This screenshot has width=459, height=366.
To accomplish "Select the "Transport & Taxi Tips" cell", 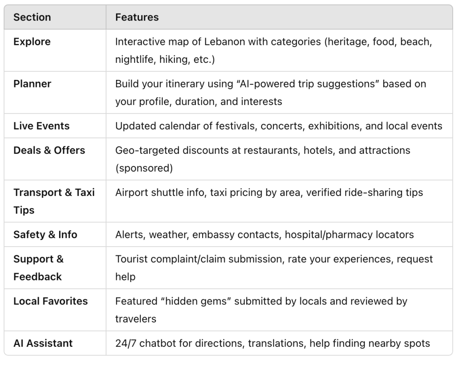I will click(54, 201).
